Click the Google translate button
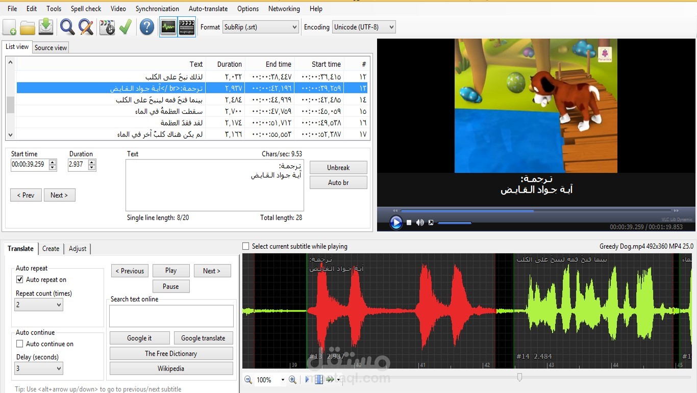697x393 pixels. click(203, 338)
